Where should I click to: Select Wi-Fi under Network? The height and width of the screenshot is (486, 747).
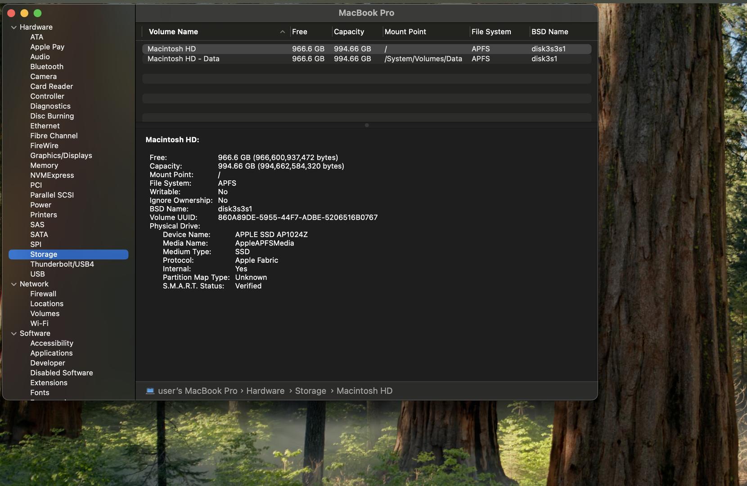pos(39,324)
